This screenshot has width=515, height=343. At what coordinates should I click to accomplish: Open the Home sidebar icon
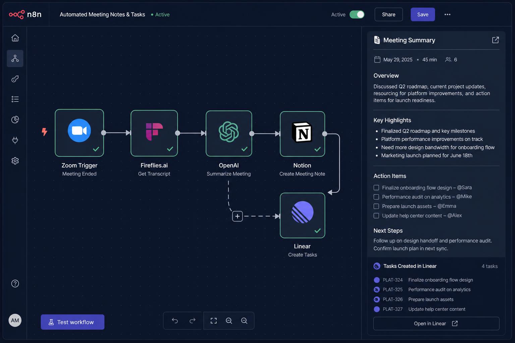click(15, 38)
